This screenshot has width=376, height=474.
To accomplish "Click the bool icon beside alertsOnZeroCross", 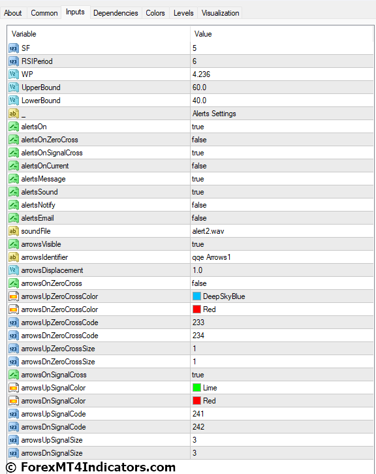I will [x=14, y=140].
